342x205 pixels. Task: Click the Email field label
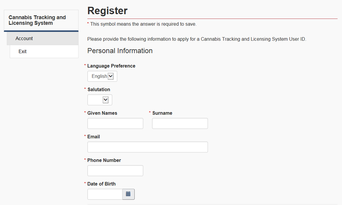pos(94,137)
